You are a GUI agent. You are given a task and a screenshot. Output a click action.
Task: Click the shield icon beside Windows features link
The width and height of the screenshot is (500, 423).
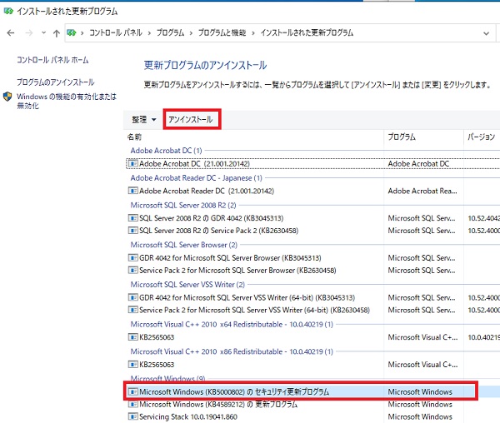pos(7,97)
